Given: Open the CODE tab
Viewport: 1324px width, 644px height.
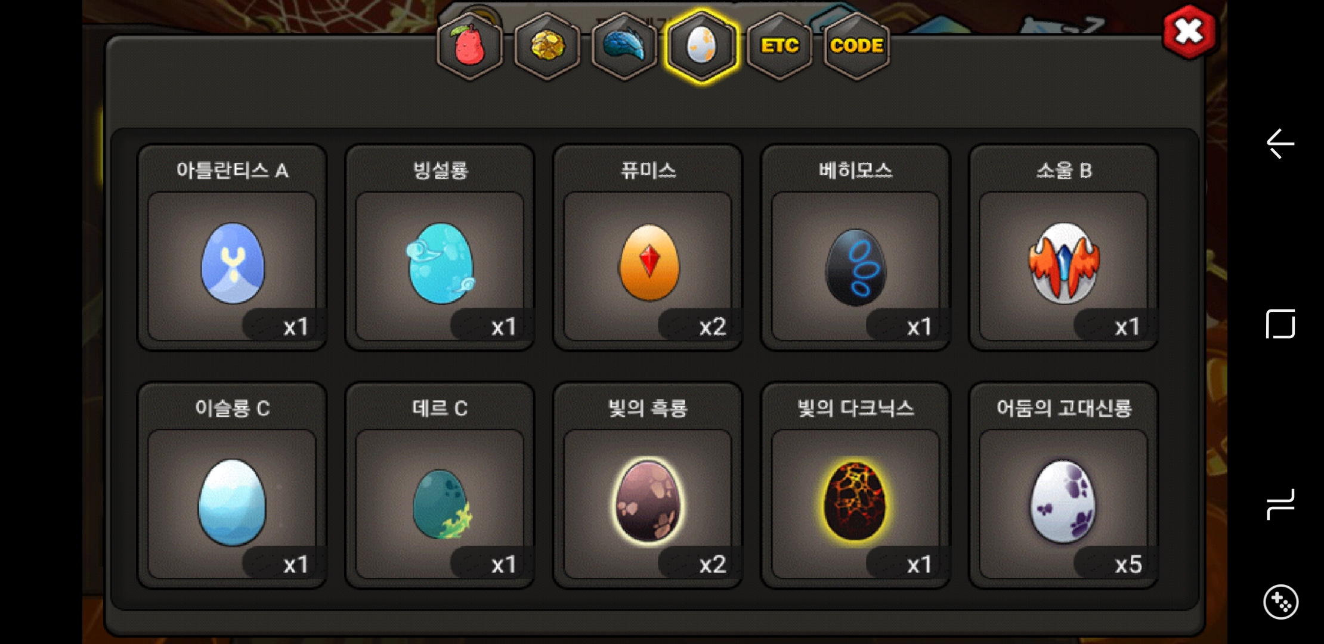Looking at the screenshot, I should click(856, 45).
